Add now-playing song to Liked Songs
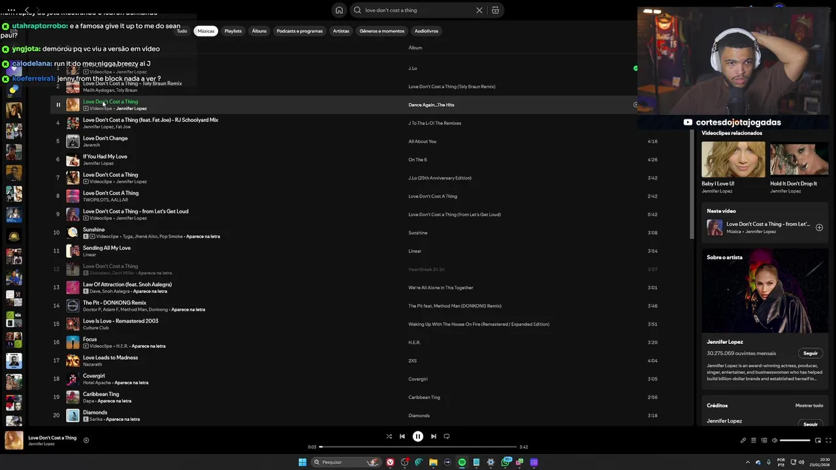The width and height of the screenshot is (836, 470). pyautogui.click(x=86, y=441)
